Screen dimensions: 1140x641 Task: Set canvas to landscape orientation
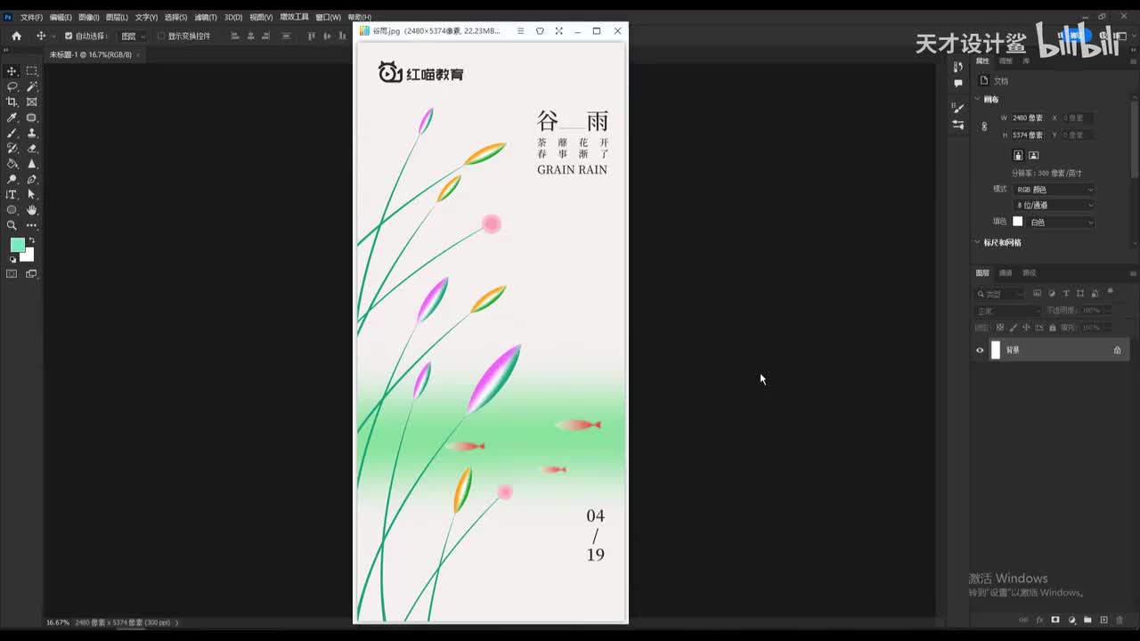pyautogui.click(x=1033, y=155)
